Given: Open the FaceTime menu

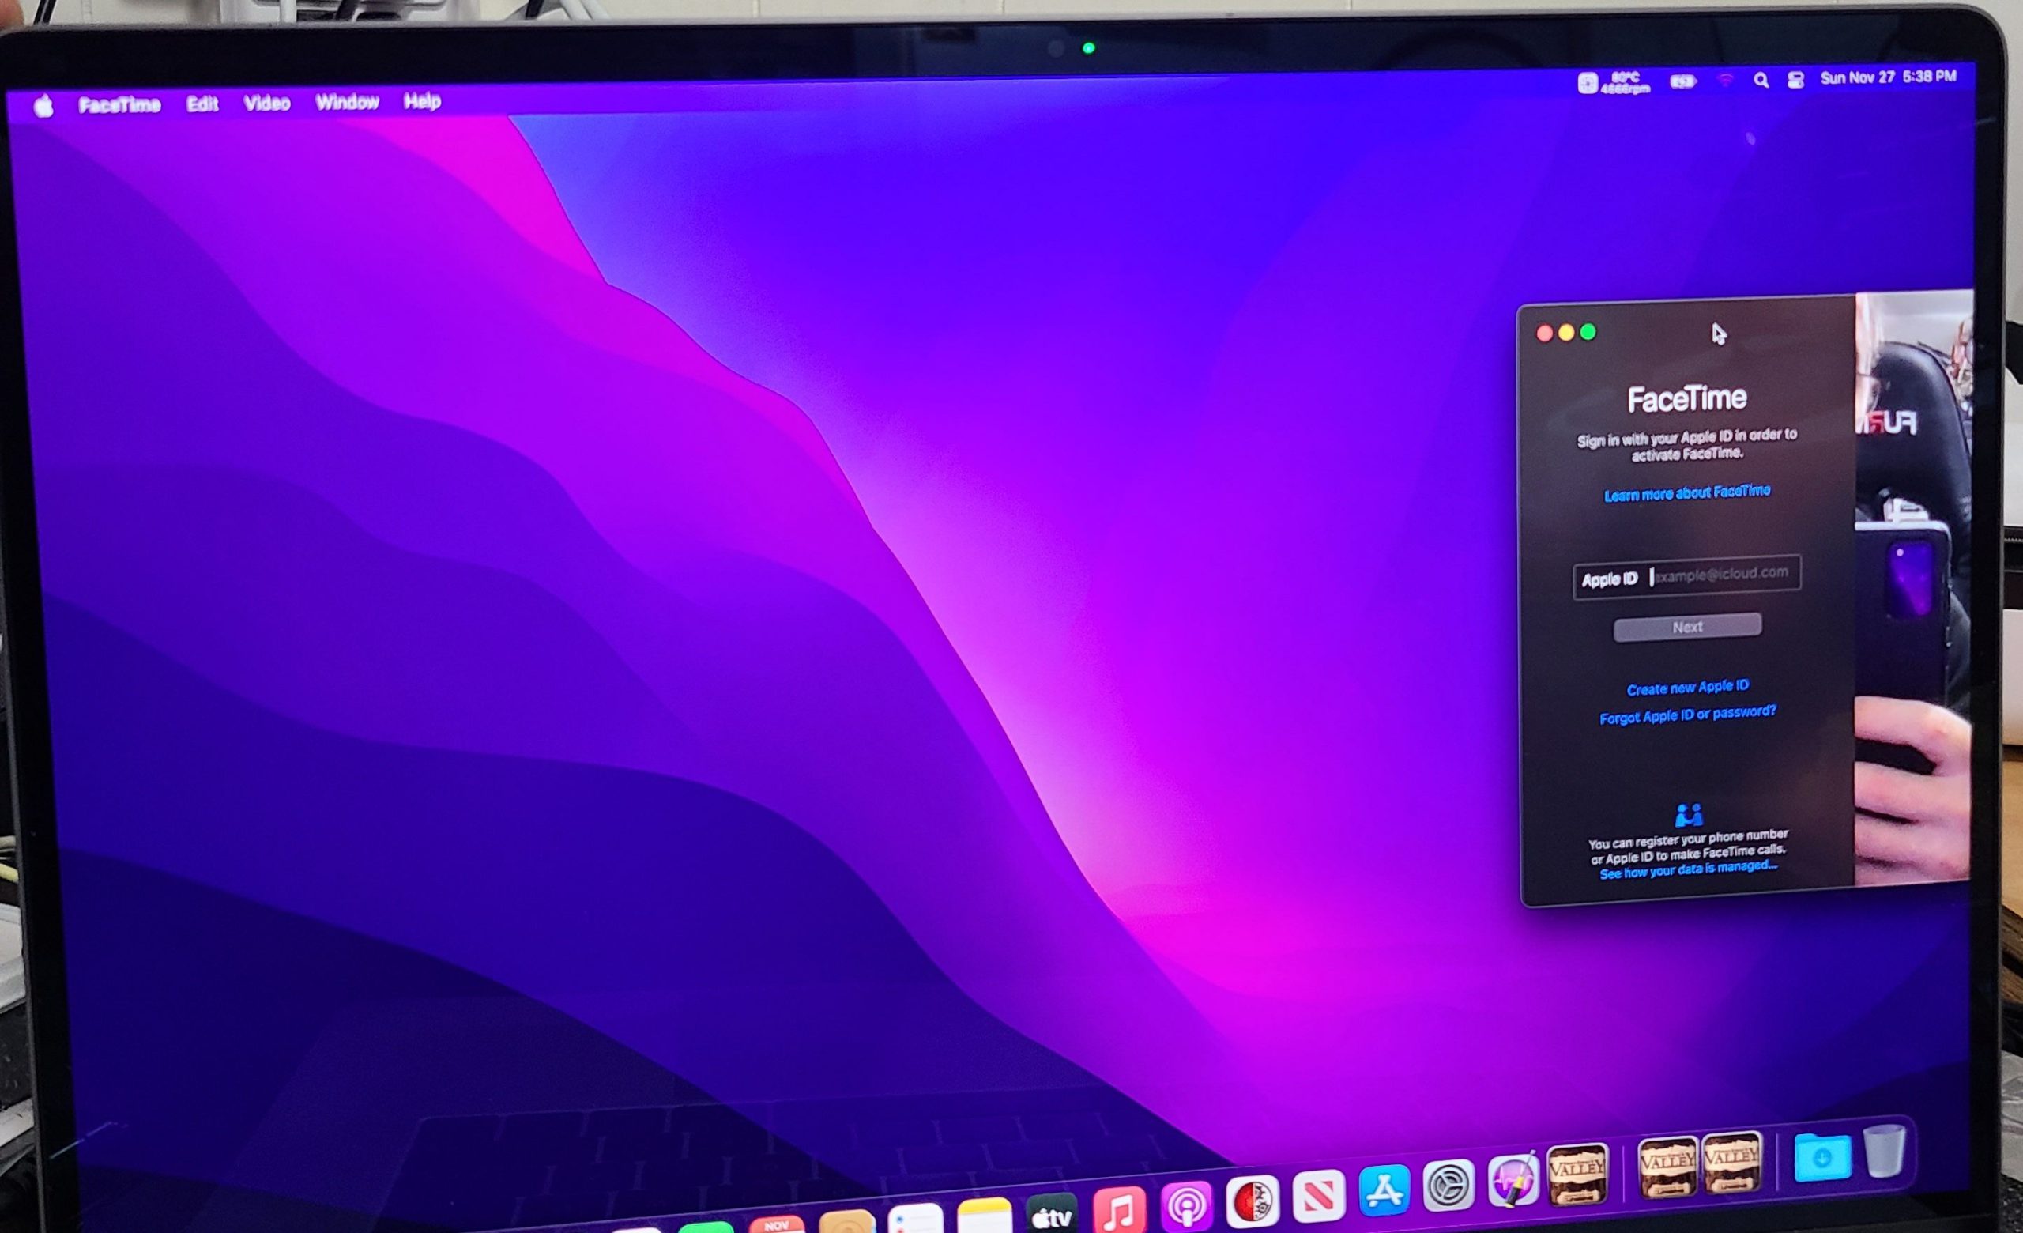Looking at the screenshot, I should (x=119, y=104).
